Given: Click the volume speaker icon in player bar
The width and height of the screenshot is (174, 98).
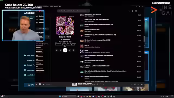Looking at the screenshot, I should tap(132, 84).
